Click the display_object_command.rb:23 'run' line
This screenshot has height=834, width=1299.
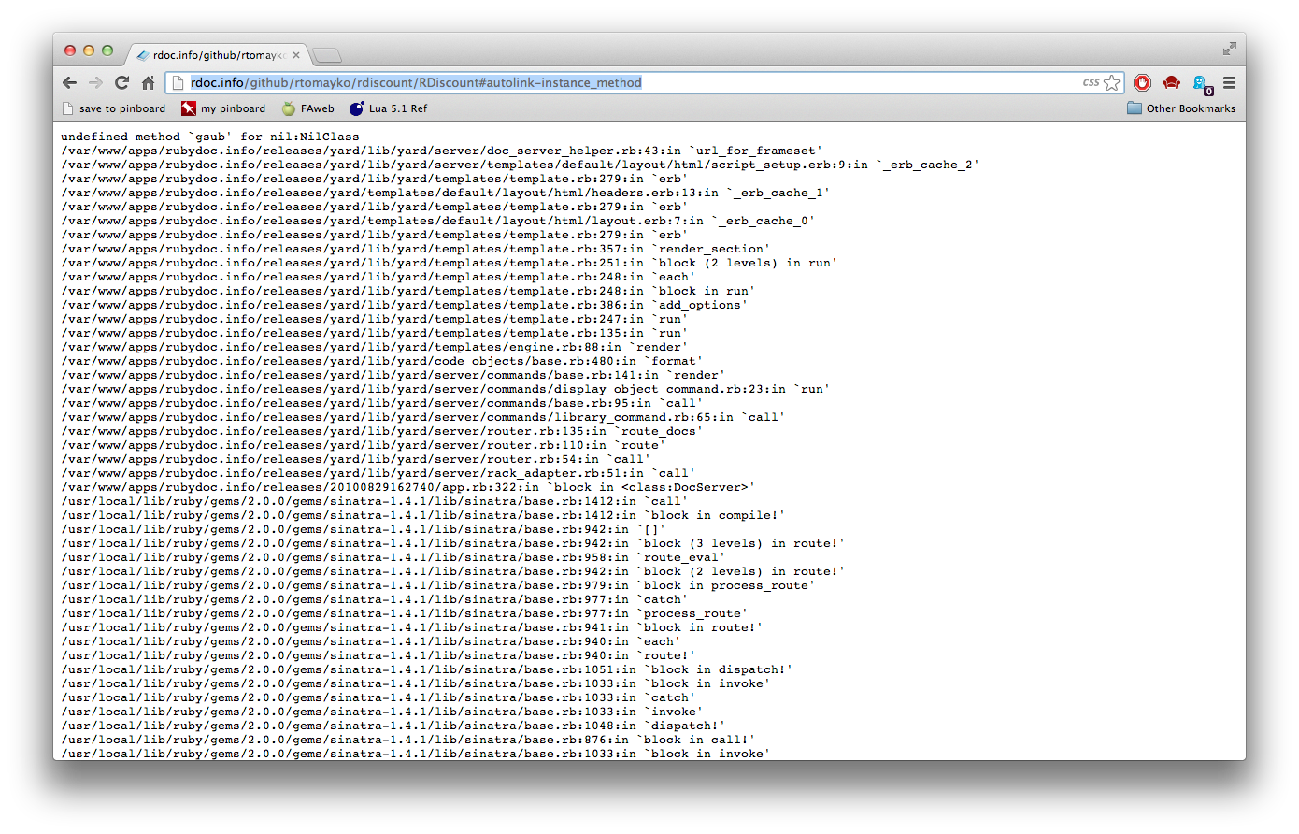446,389
